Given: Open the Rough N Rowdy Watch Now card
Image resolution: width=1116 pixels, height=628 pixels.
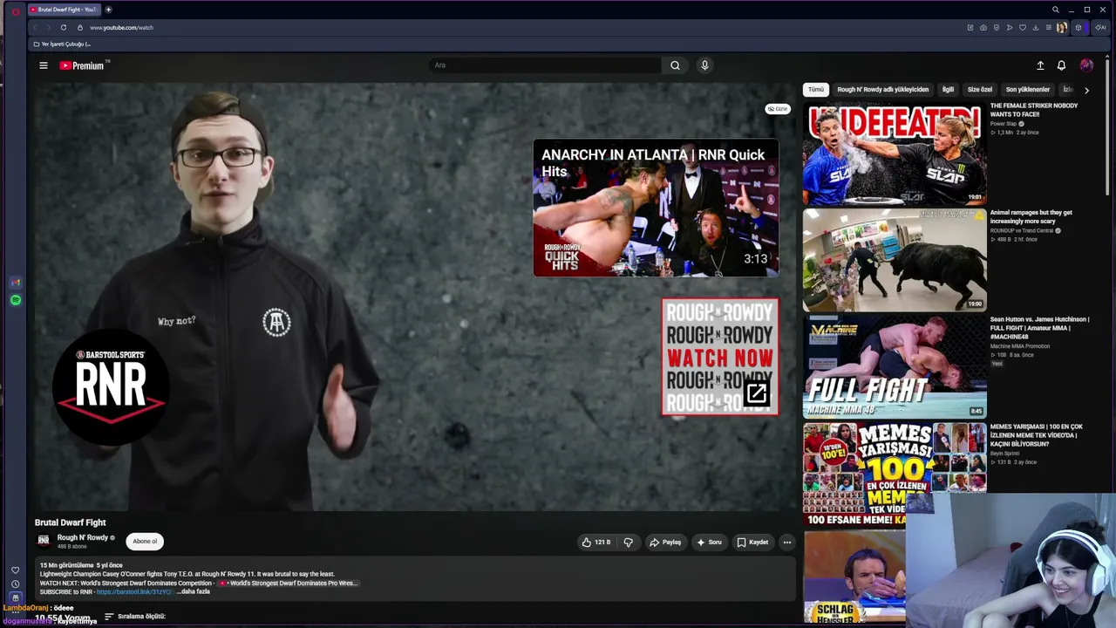Looking at the screenshot, I should 720,357.
